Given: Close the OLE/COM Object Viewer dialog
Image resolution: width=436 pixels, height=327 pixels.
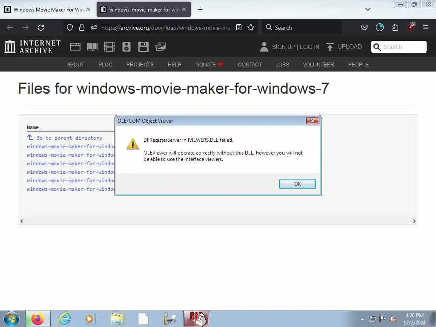Looking at the screenshot, I should pyautogui.click(x=312, y=120).
